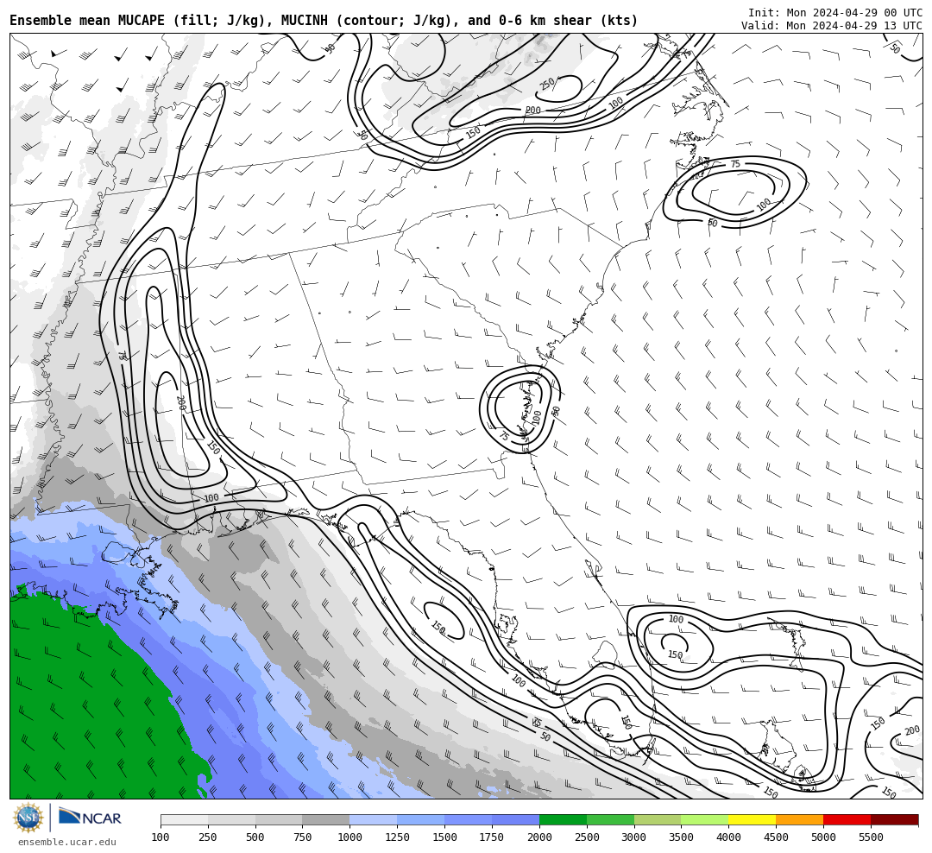Click the NCAR logo
Viewport: 932px width, 853px height.
90,817
